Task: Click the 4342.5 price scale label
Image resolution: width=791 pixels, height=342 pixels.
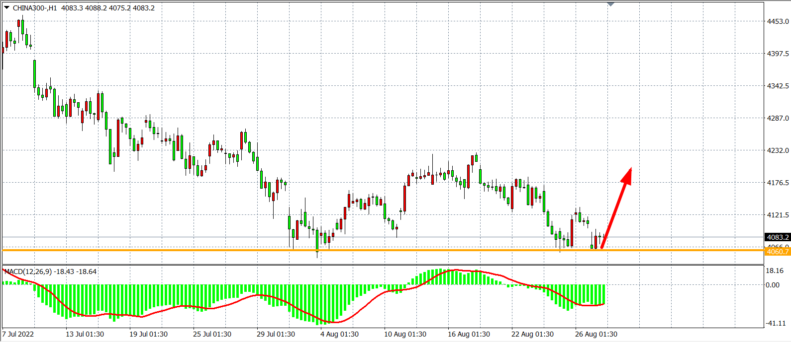Action: coord(778,86)
